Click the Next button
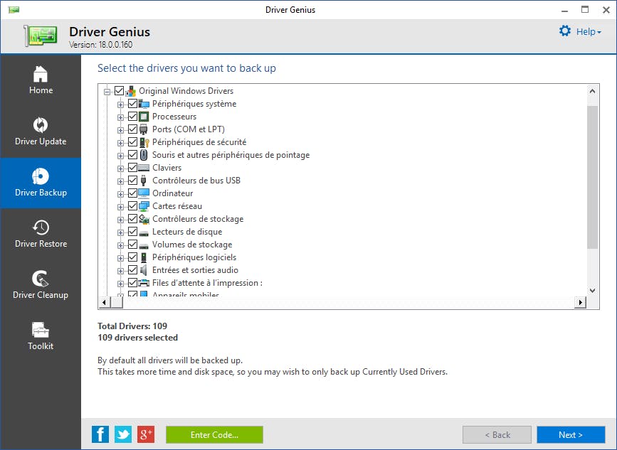The width and height of the screenshot is (617, 450). [x=571, y=434]
